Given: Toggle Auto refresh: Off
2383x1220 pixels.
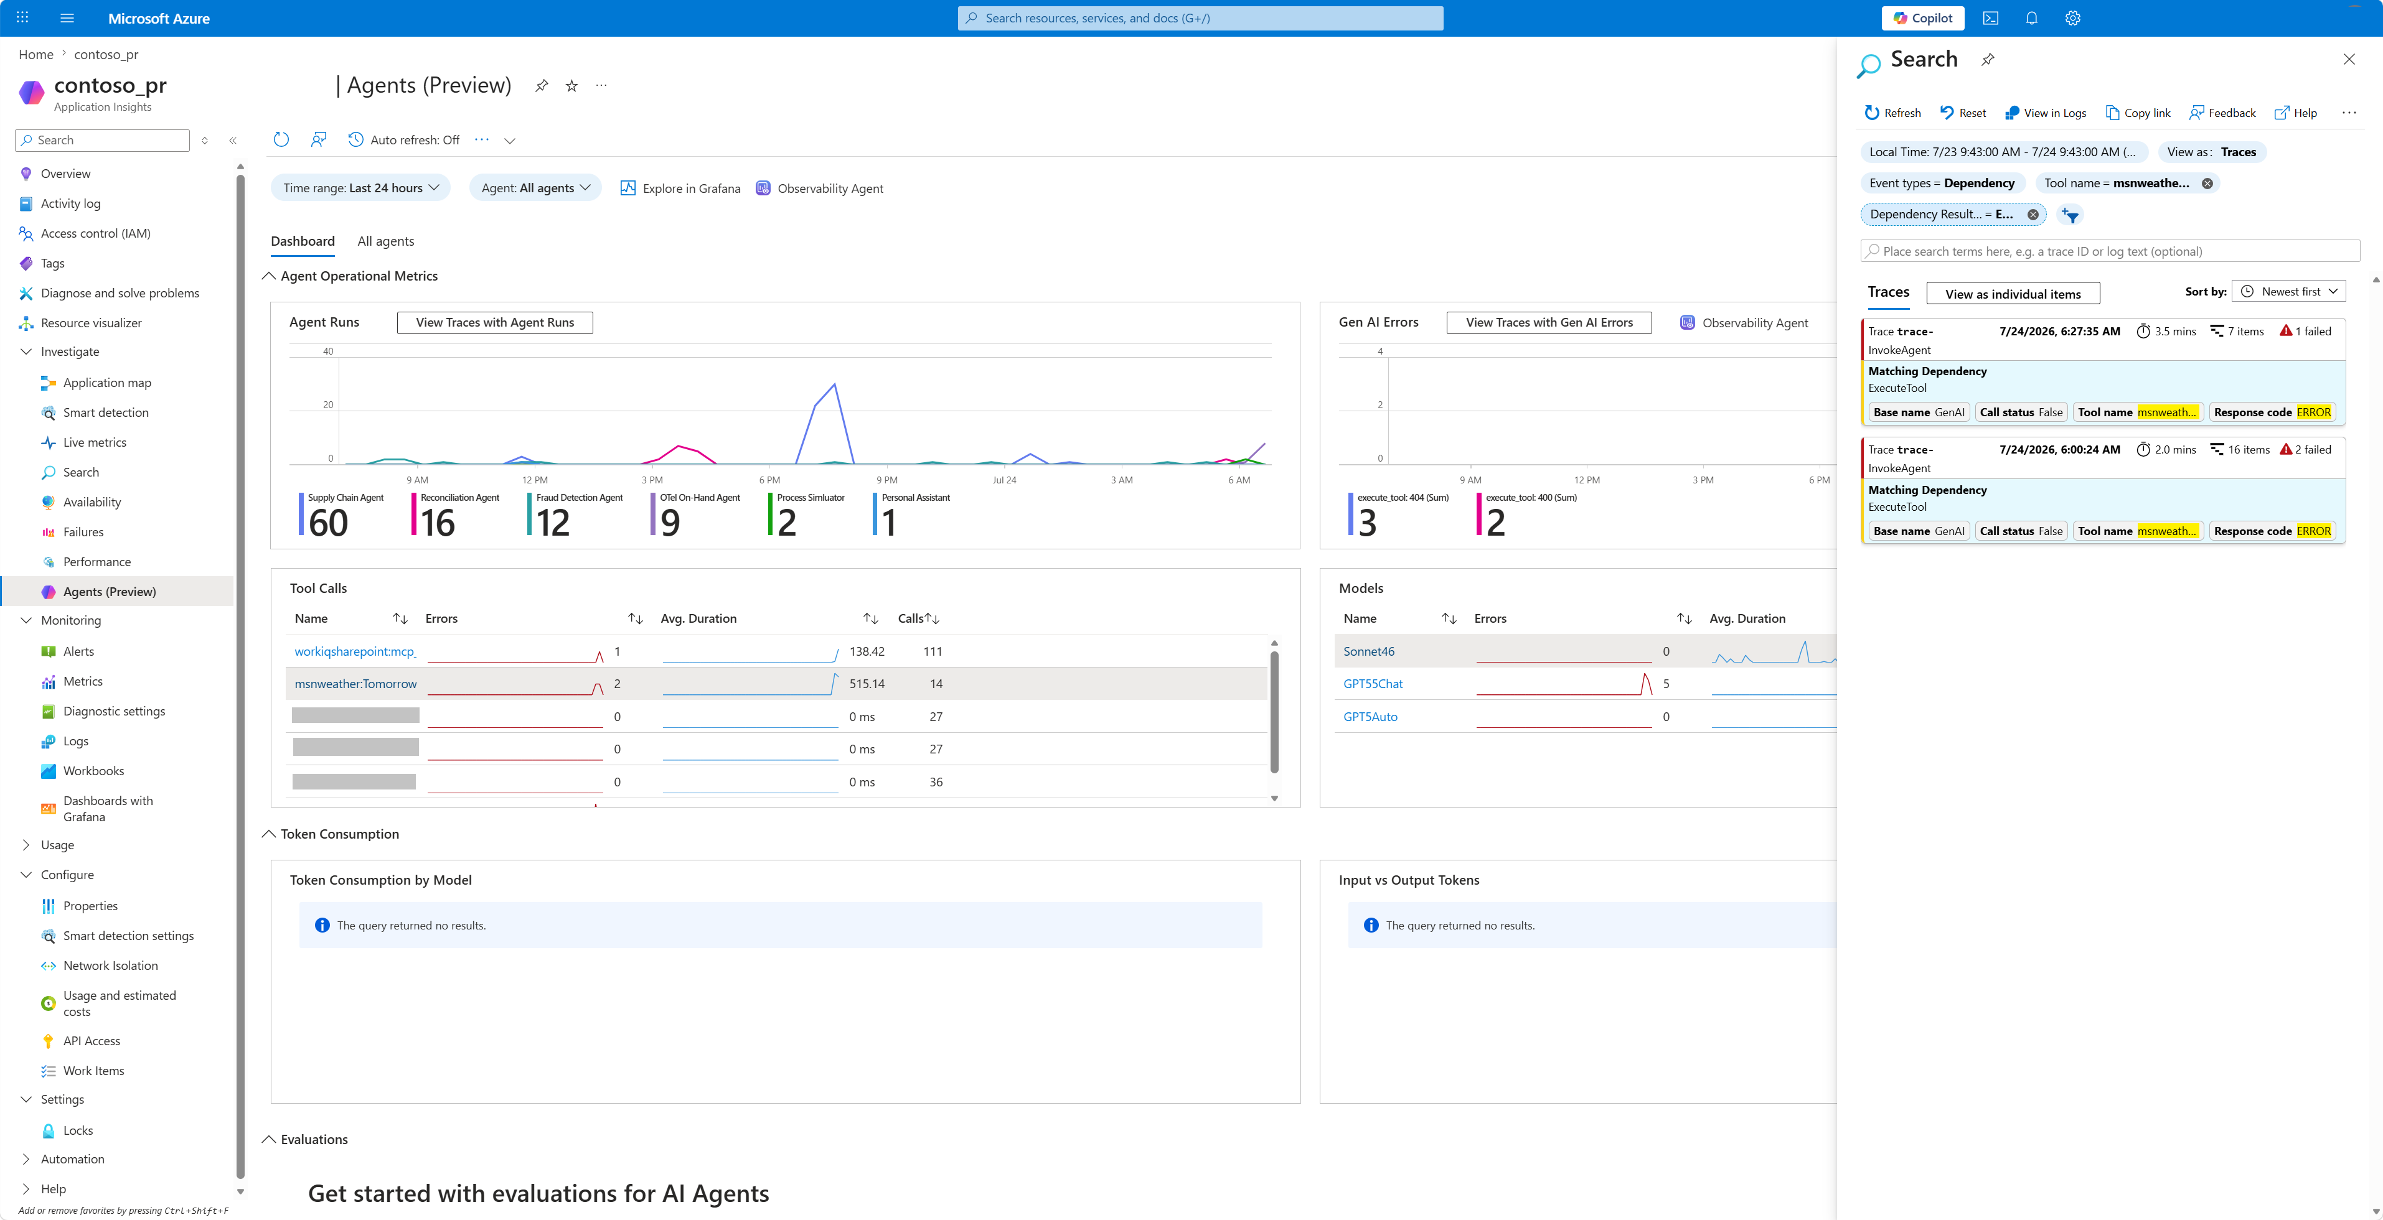Looking at the screenshot, I should tap(403, 139).
